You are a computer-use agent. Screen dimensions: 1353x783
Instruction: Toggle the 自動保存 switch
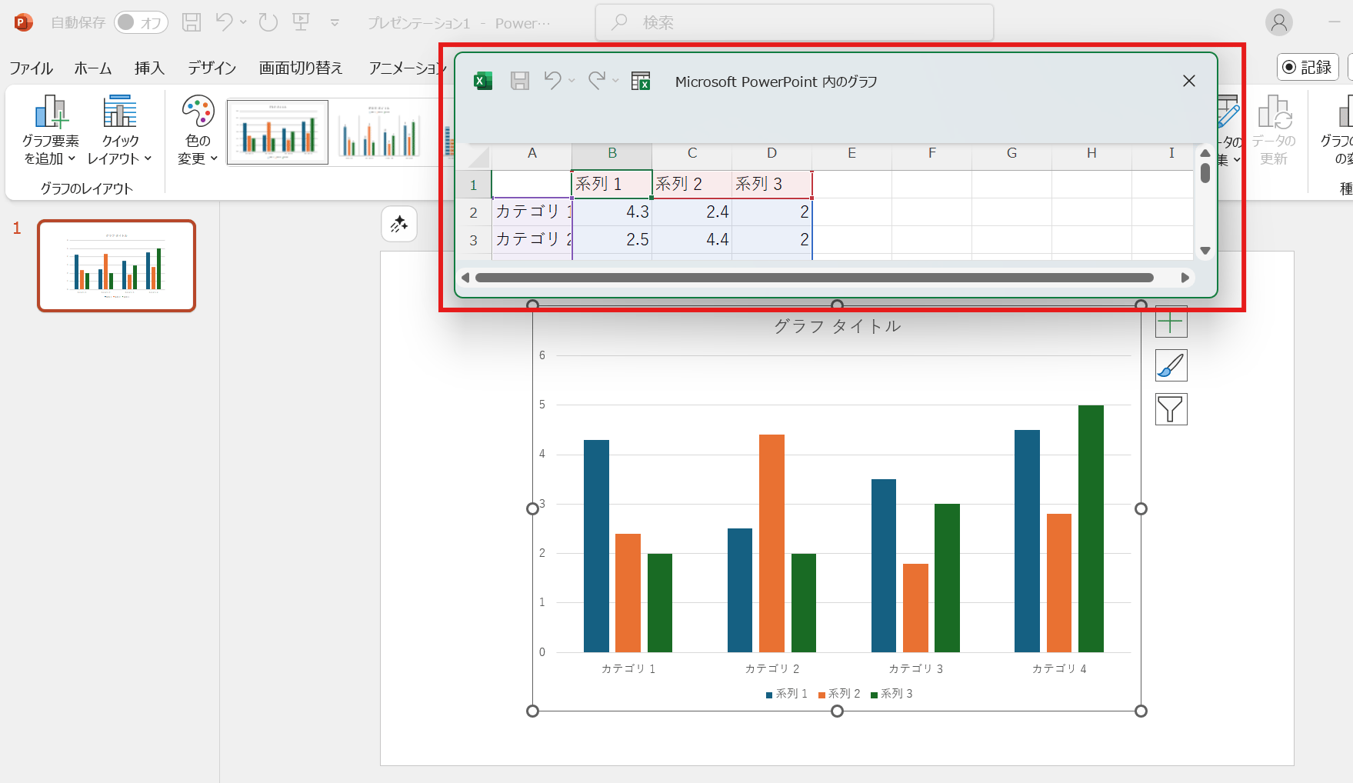point(141,23)
